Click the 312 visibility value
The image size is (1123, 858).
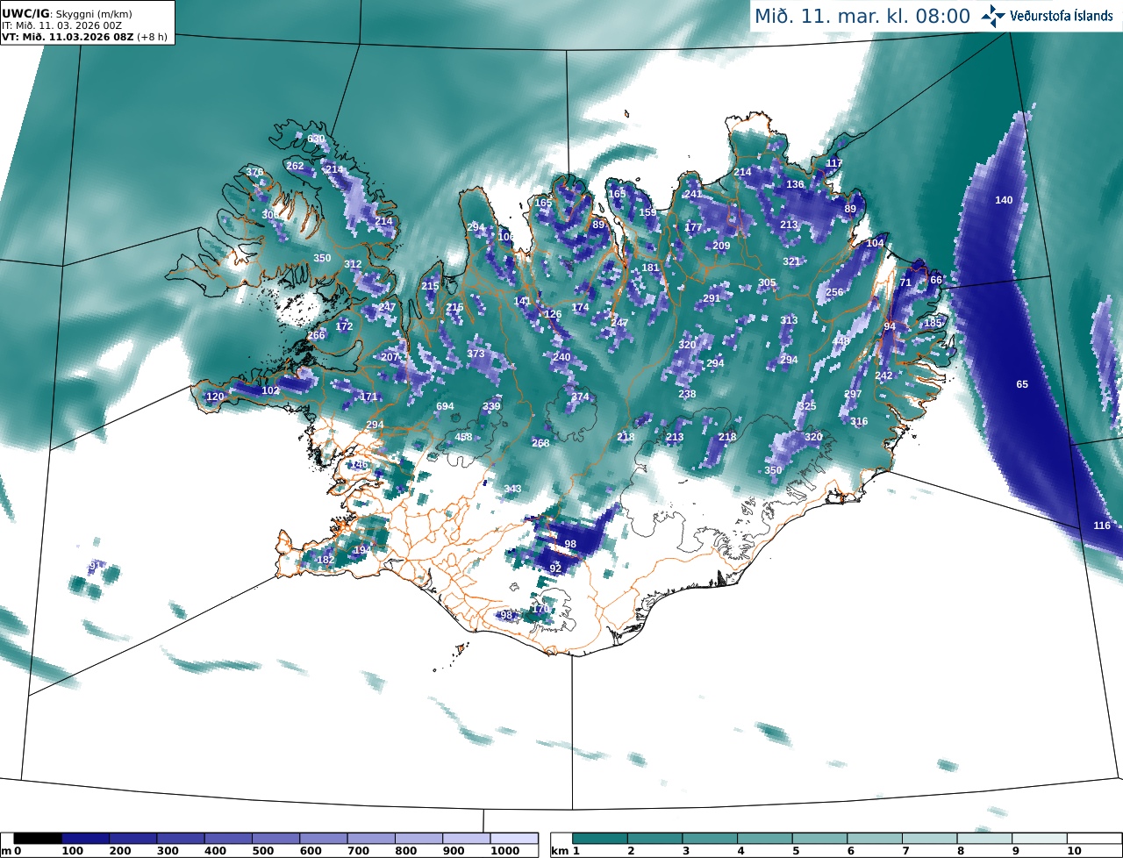pyautogui.click(x=353, y=264)
